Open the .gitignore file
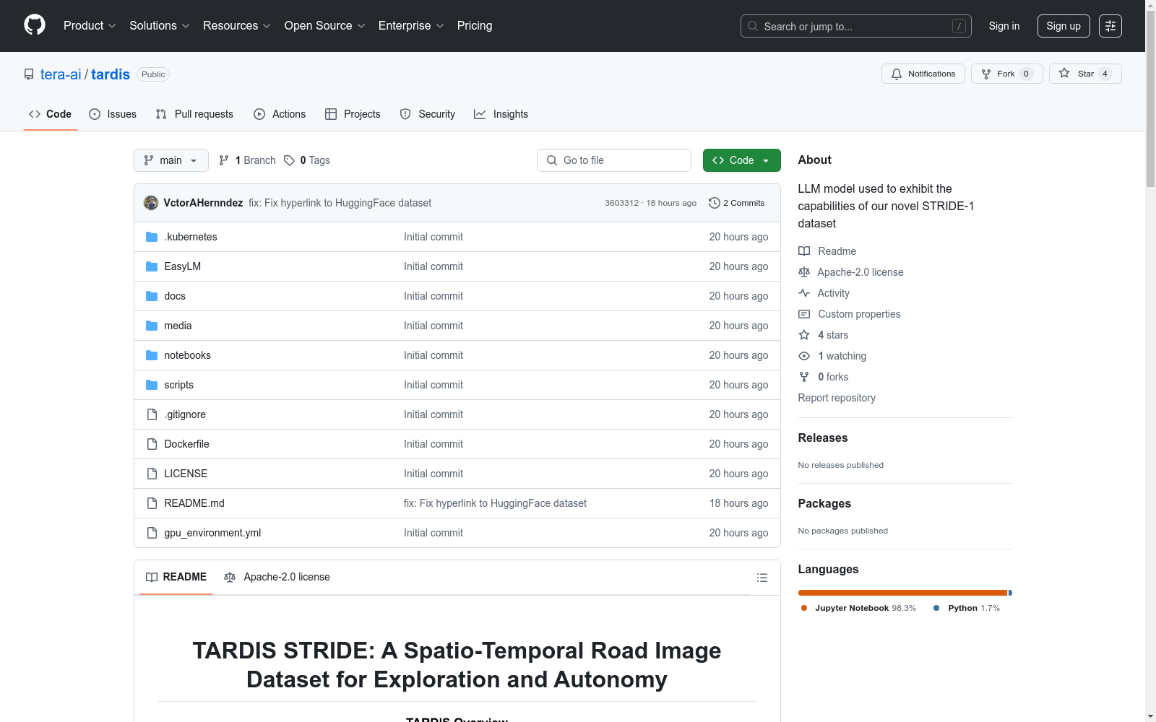This screenshot has width=1156, height=722. pyautogui.click(x=185, y=414)
